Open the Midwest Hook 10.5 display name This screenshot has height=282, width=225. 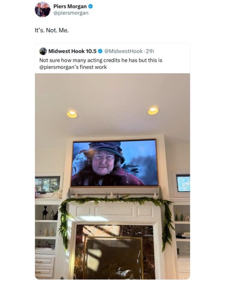pyautogui.click(x=72, y=51)
